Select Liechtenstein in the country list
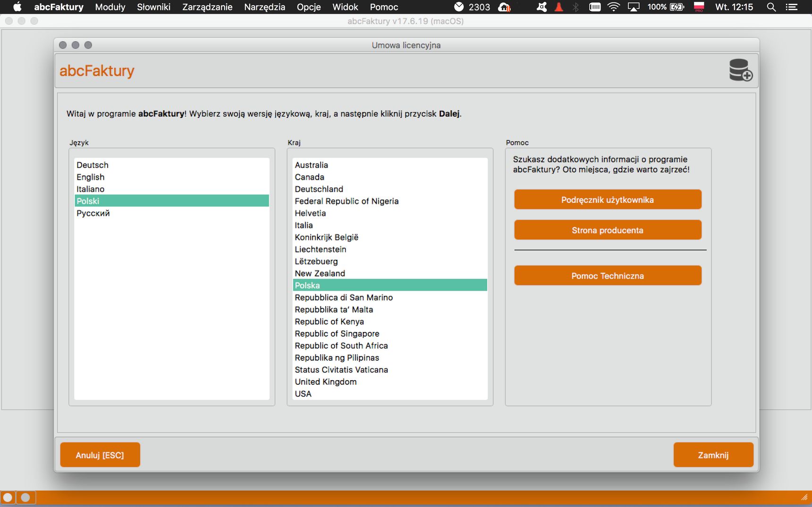 click(x=390, y=249)
